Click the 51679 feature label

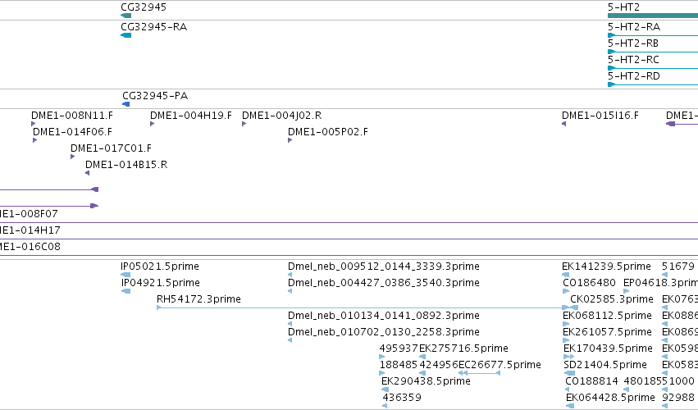[678, 266]
